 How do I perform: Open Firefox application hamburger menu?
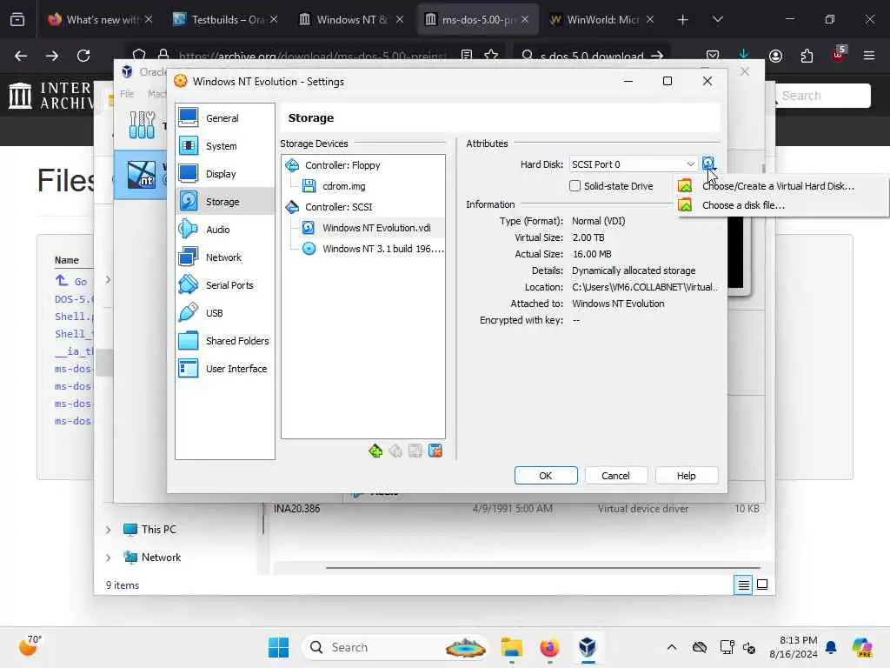[x=869, y=56]
